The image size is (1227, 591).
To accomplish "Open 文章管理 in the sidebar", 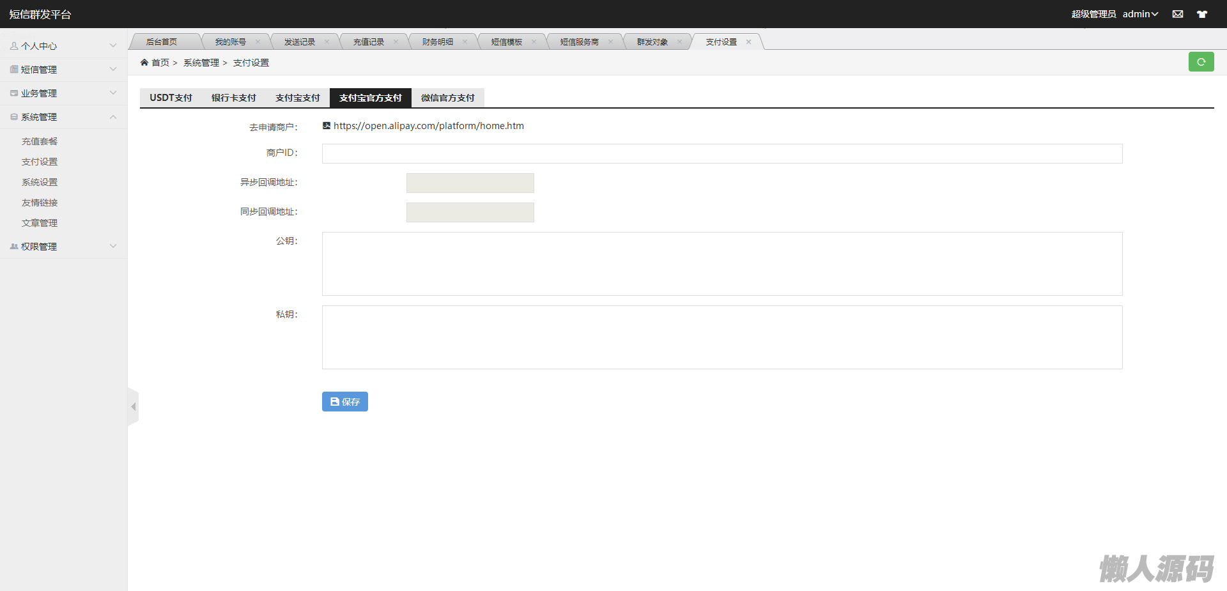I will coord(40,223).
